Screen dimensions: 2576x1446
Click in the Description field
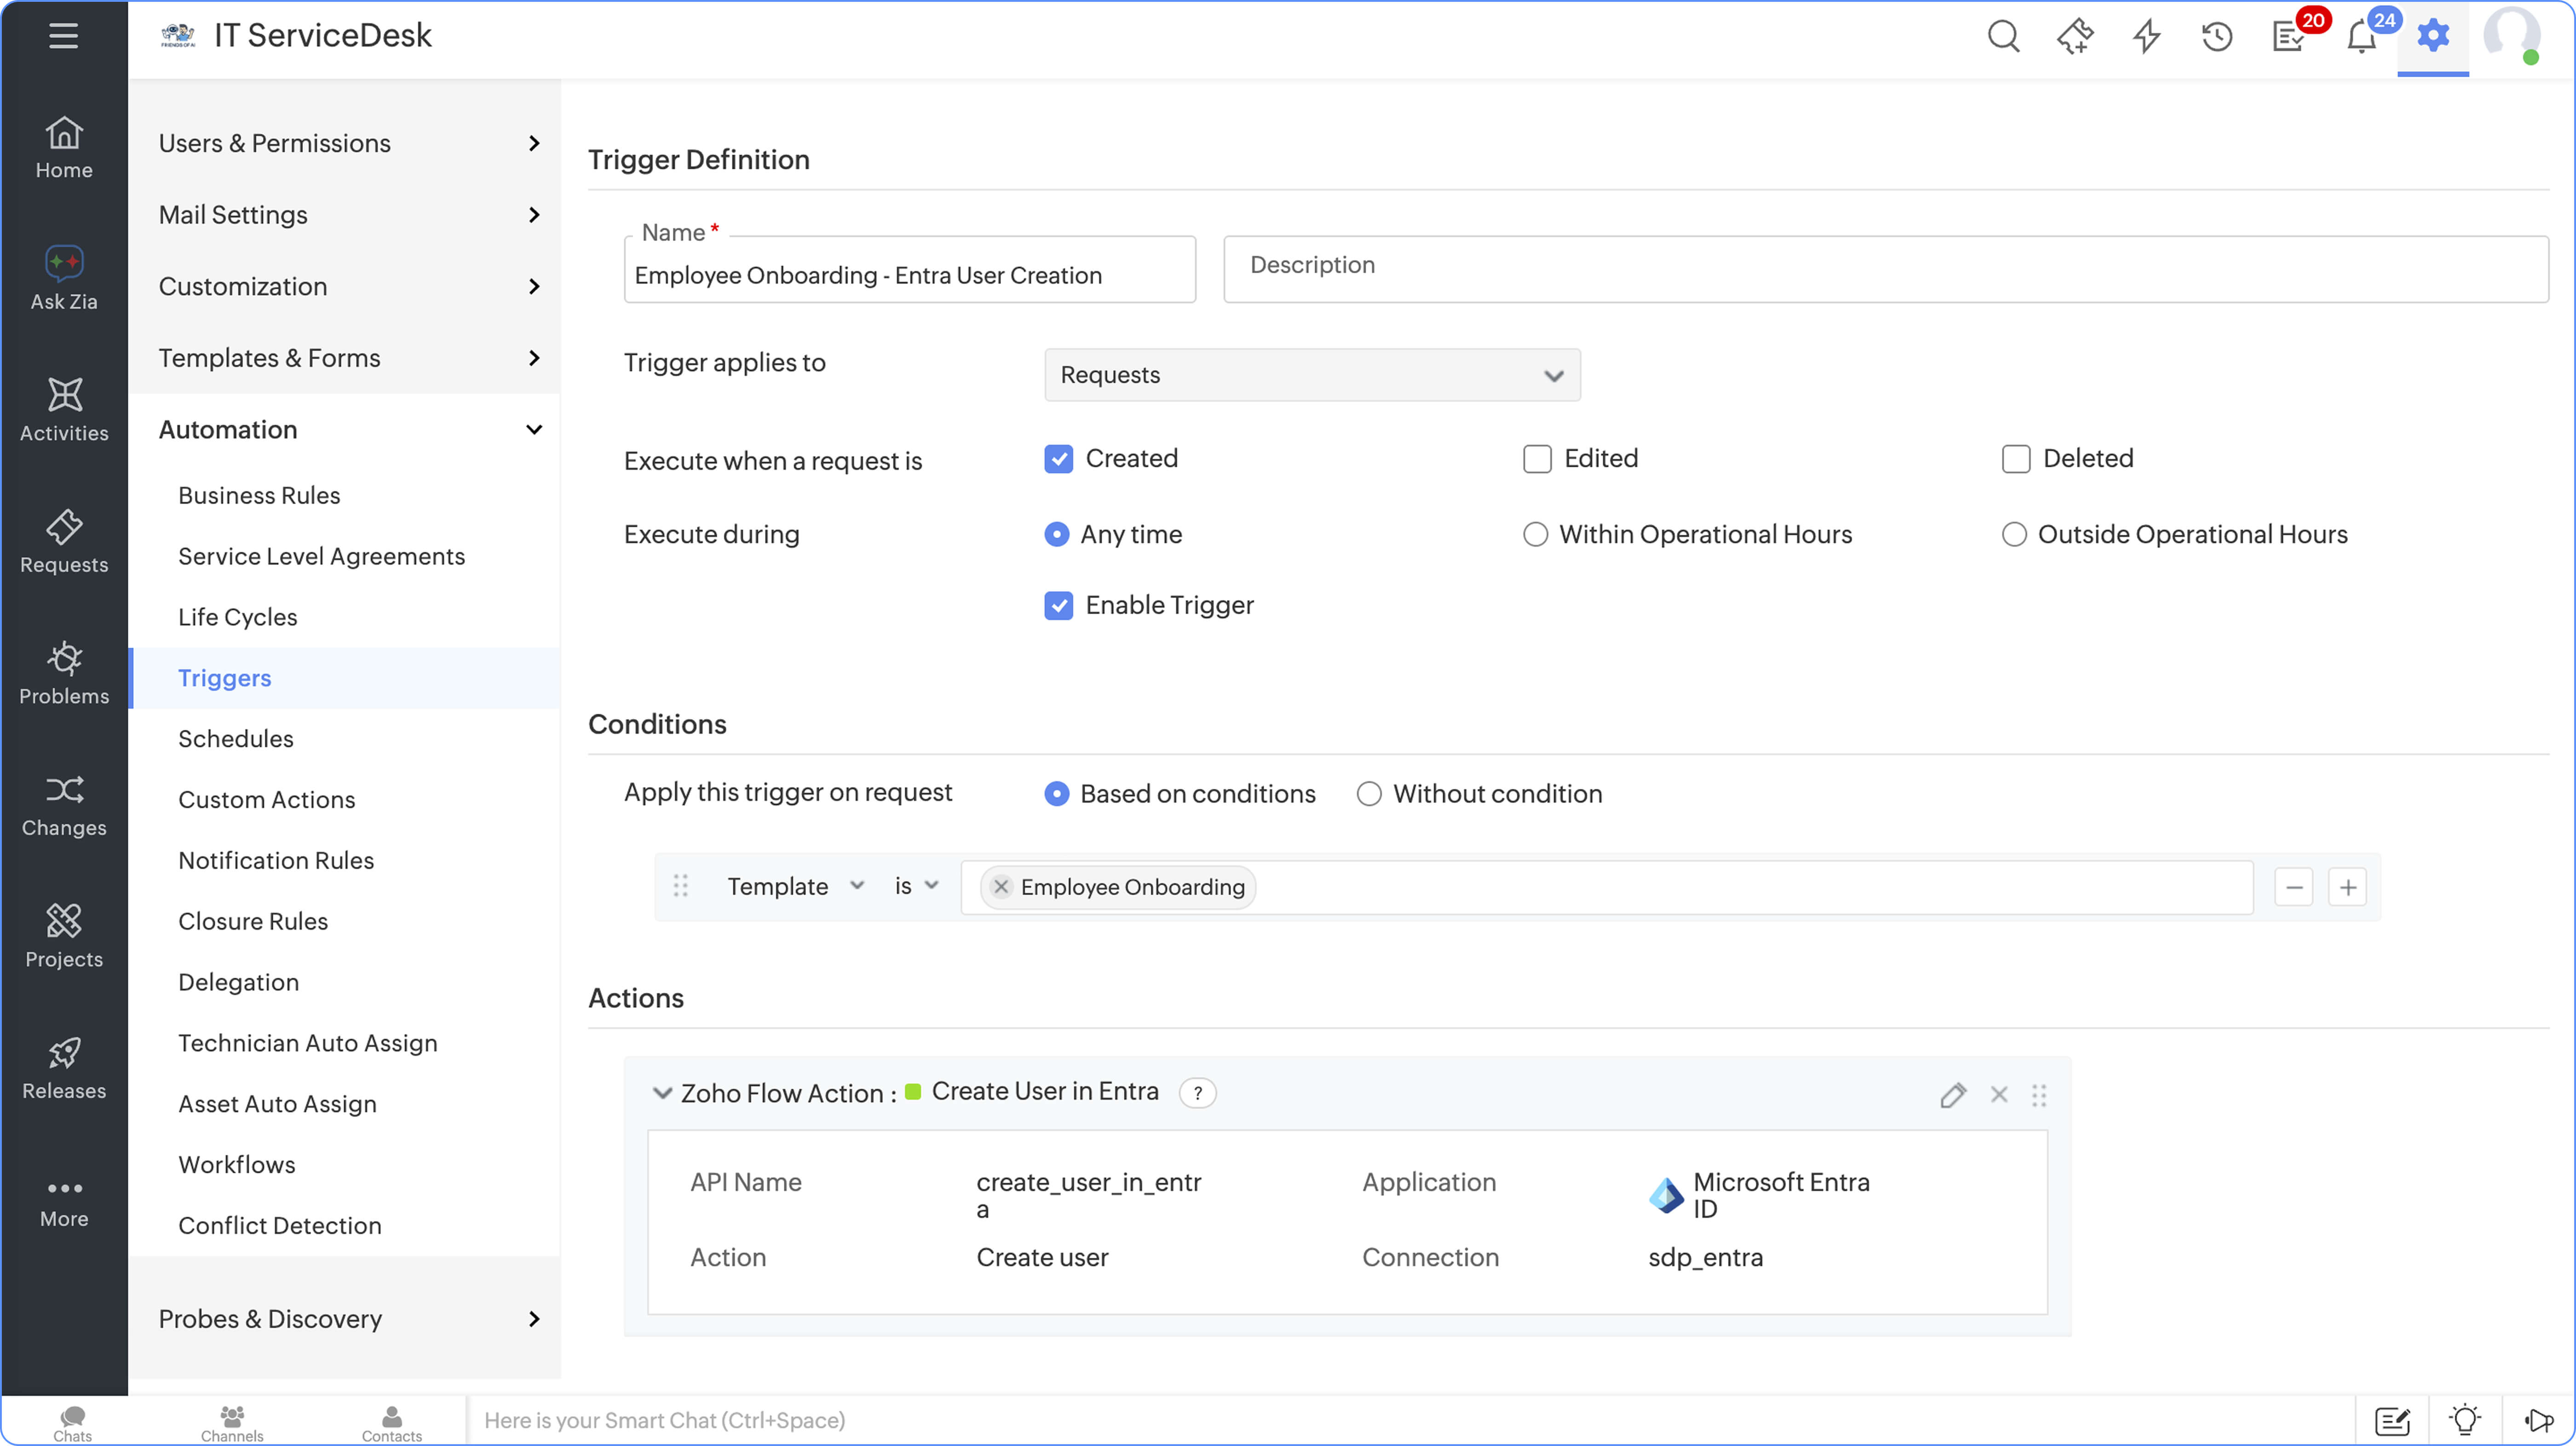[1885, 268]
